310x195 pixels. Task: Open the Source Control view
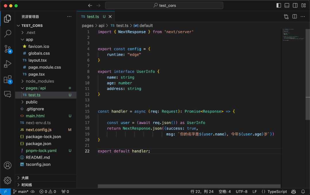click(8, 49)
